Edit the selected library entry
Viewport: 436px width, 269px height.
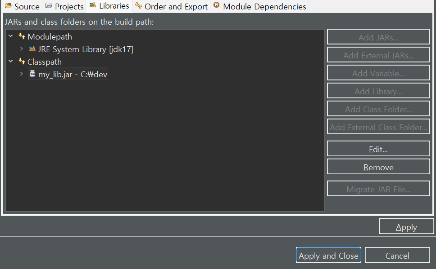click(378, 149)
